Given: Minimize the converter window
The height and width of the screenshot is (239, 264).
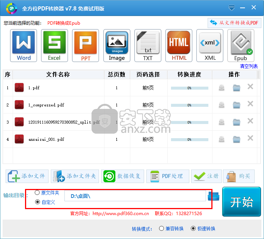Looking at the screenshot, I should (242, 8).
